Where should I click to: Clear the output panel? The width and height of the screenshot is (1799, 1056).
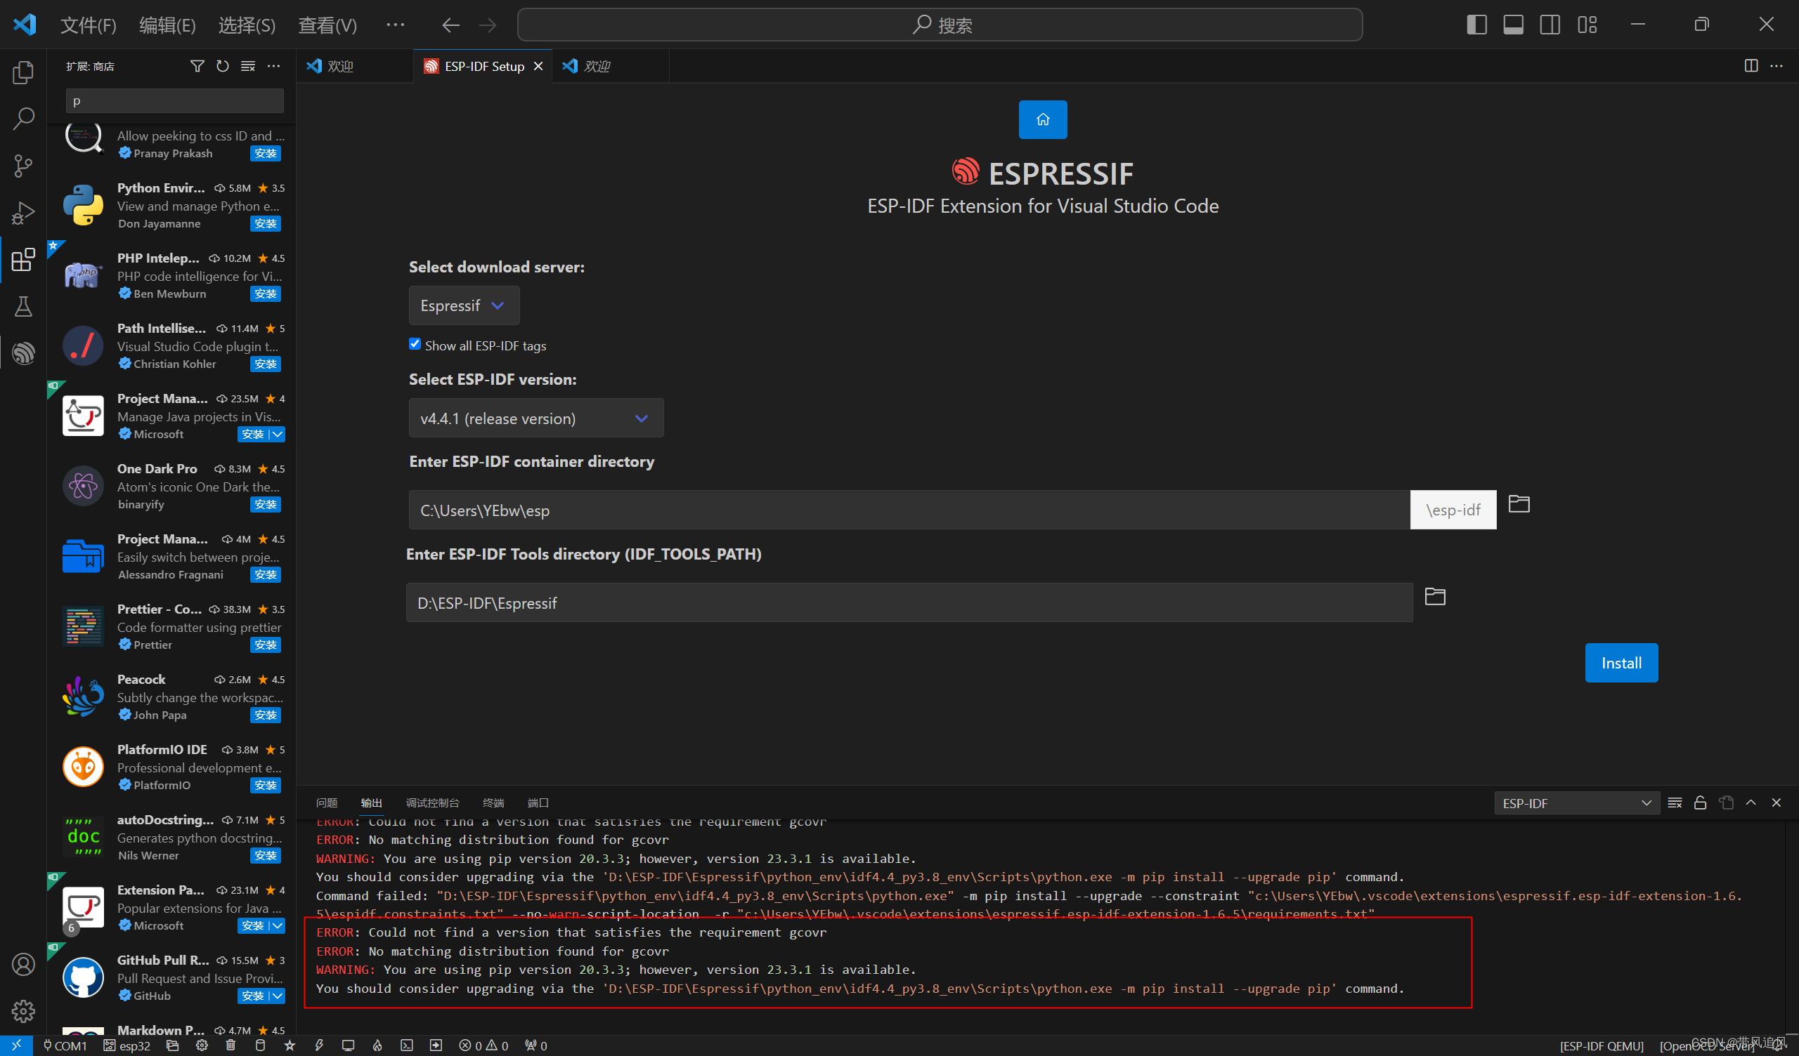coord(1674,803)
